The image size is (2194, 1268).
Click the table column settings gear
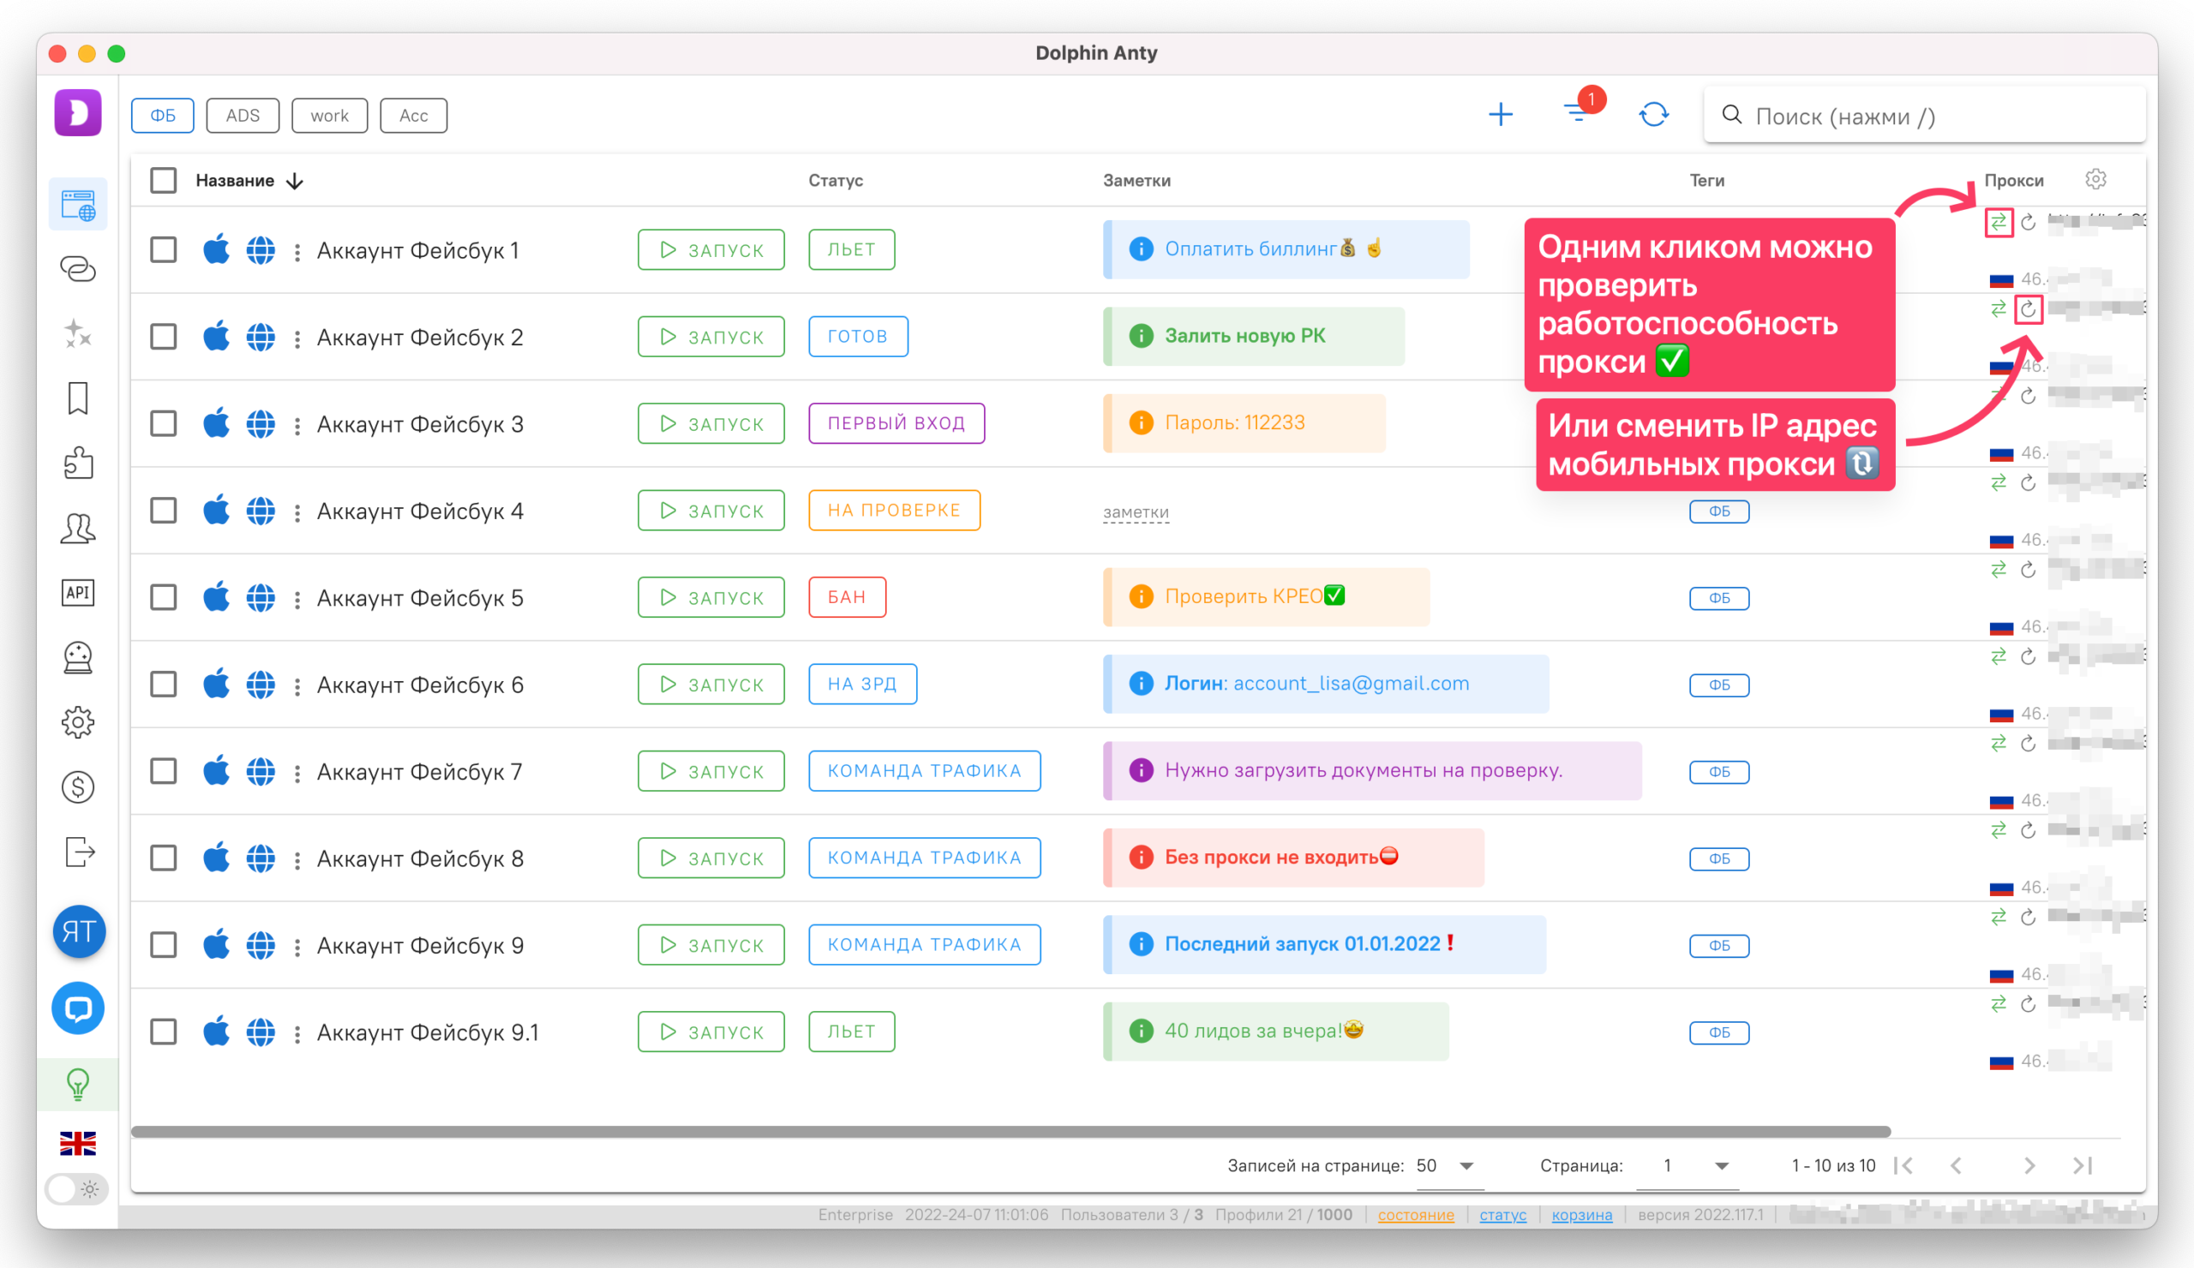tap(2095, 179)
